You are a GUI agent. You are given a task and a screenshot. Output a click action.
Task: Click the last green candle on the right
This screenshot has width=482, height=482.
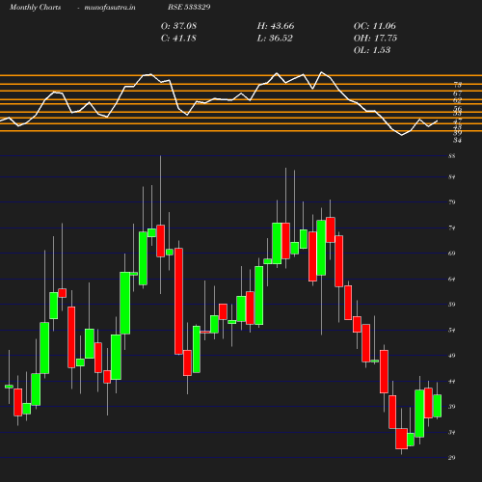click(437, 406)
